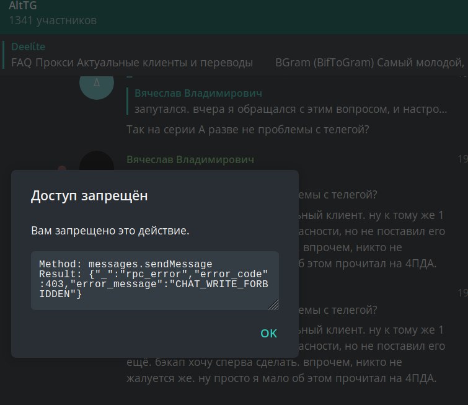This screenshot has width=468, height=405.
Task: Click dialog title 'Доступ запрещён'
Action: coord(89,196)
